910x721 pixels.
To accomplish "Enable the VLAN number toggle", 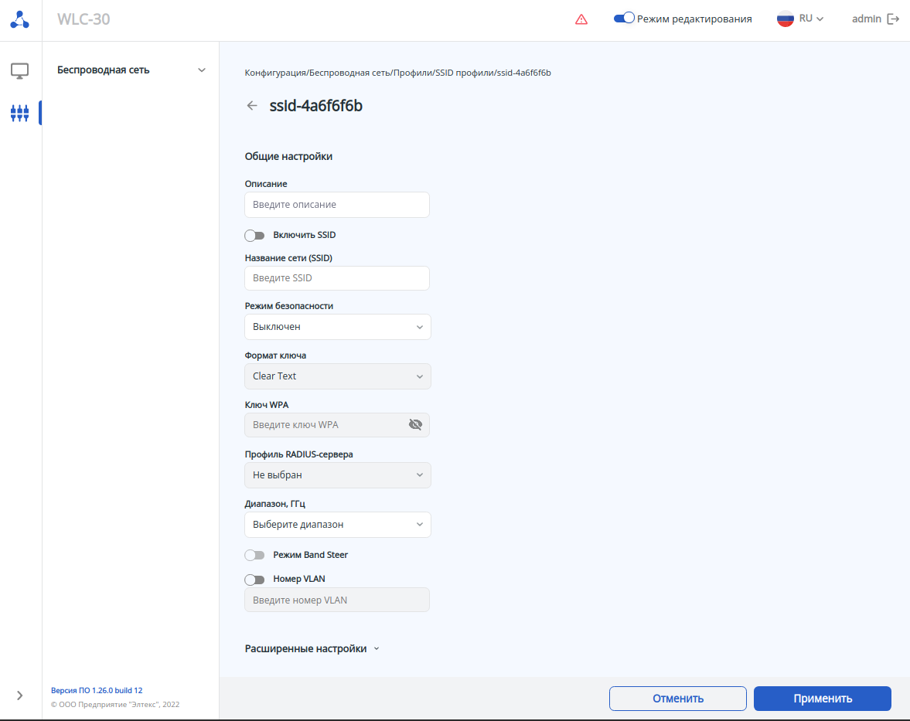I will [x=254, y=579].
